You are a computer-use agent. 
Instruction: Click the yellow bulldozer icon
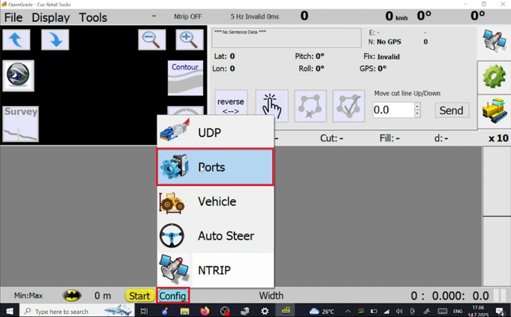[494, 110]
